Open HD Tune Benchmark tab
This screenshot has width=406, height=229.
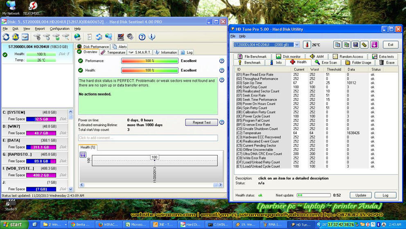click(x=249, y=63)
